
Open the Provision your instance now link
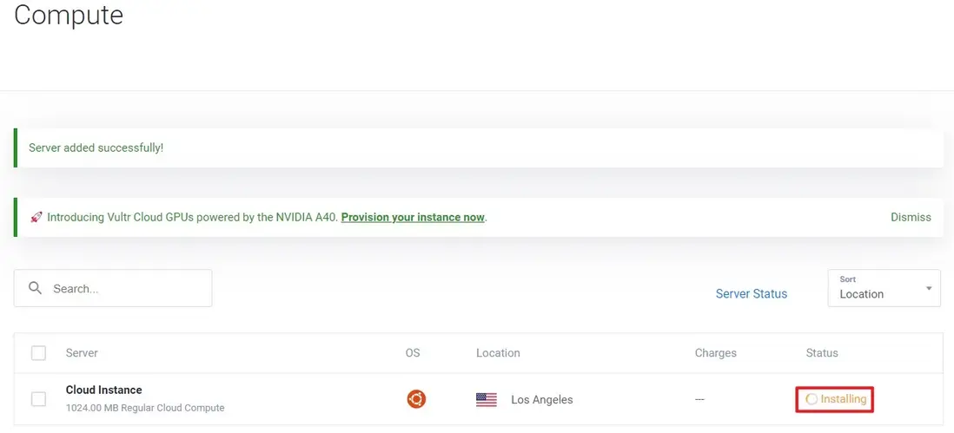pyautogui.click(x=413, y=217)
